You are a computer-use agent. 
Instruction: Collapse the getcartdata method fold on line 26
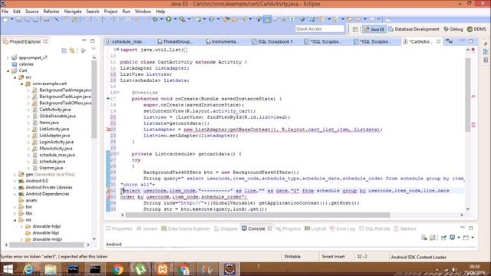117,153
